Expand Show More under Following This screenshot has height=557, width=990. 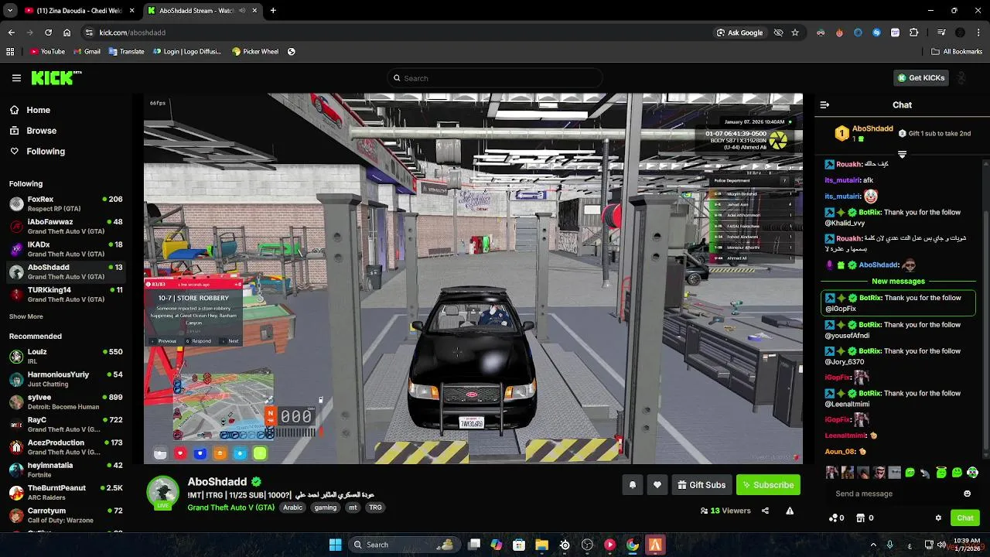[26, 316]
